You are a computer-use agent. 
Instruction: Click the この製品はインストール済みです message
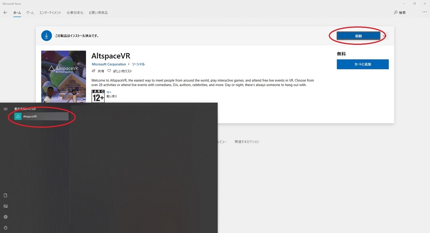click(77, 36)
